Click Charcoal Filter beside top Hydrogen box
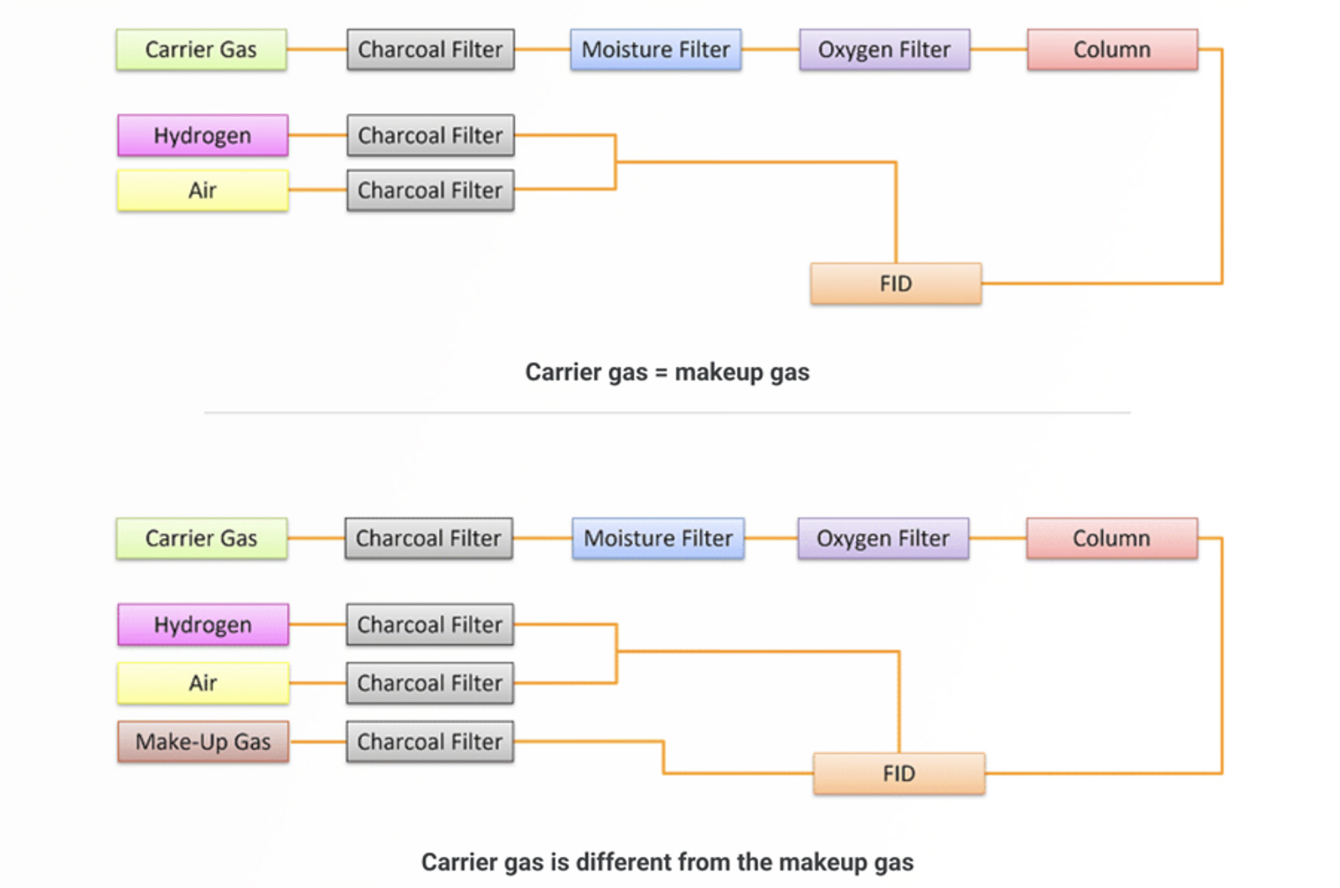1340x888 pixels. coord(430,136)
